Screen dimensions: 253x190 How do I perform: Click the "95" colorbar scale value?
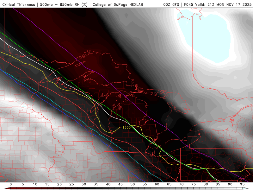pyautogui.click(x=242, y=184)
